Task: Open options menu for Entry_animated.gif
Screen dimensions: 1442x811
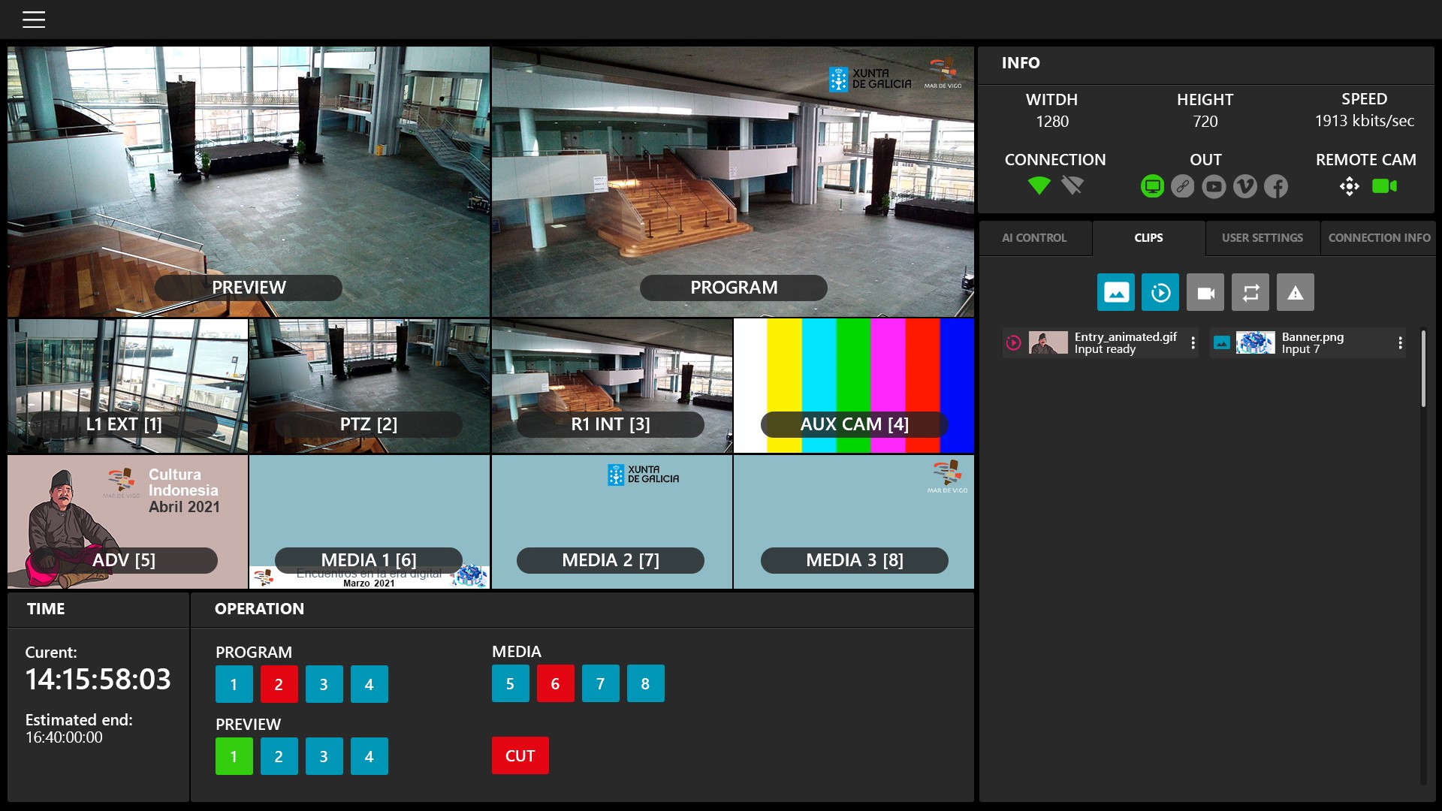Action: point(1193,343)
